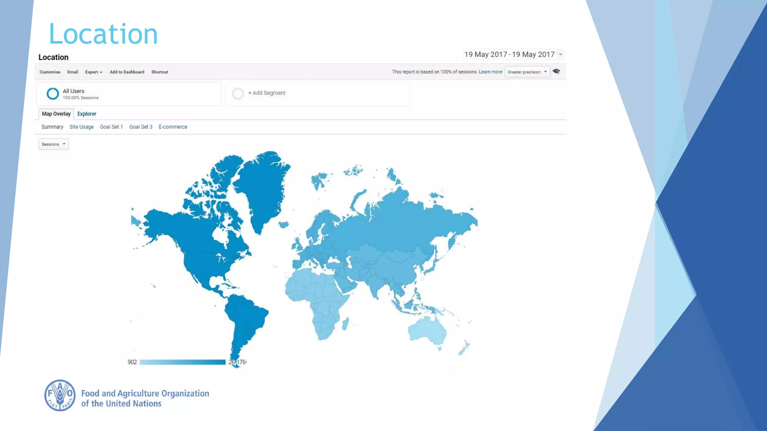
Task: Click the Customise button
Action: tap(50, 72)
